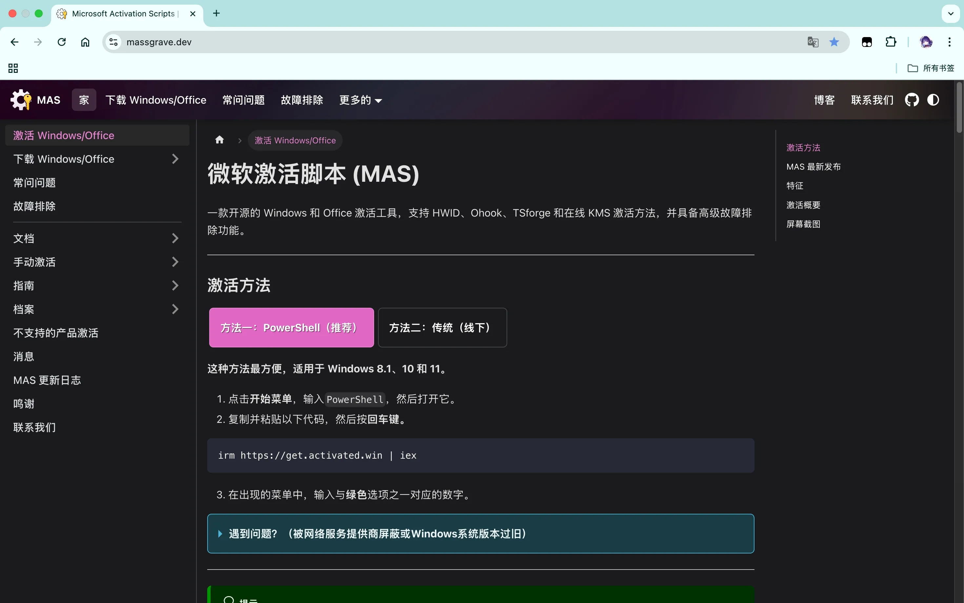The height and width of the screenshot is (603, 964).
Task: Click the MAS gear logo
Action: [21, 99]
